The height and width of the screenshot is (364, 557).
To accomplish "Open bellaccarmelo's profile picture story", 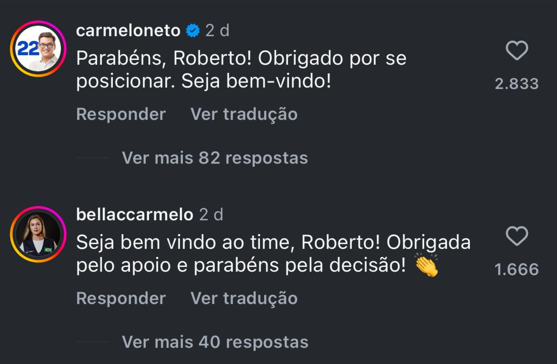I will click(x=38, y=234).
